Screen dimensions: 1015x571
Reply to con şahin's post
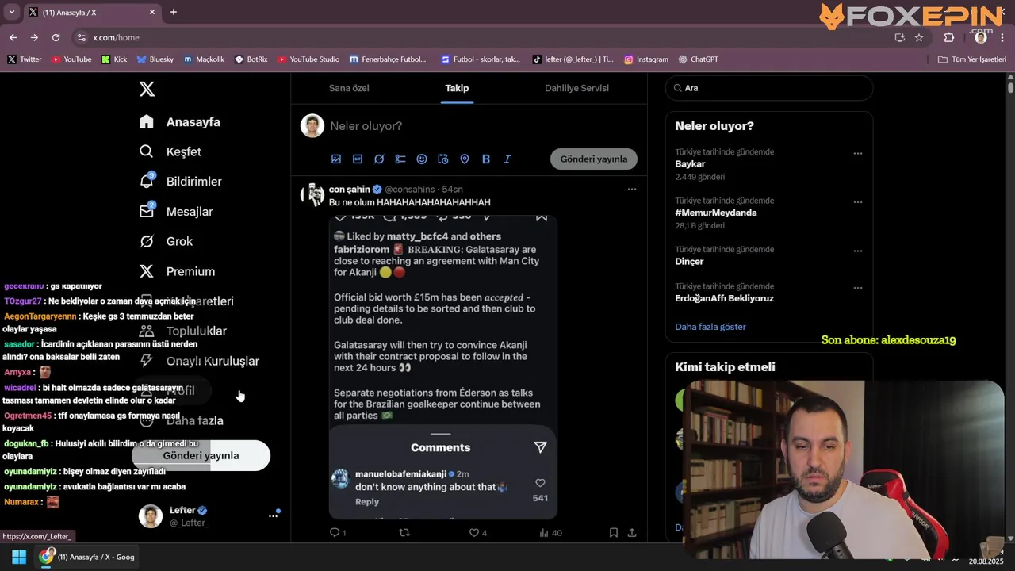click(335, 533)
